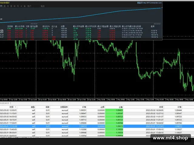Click close price 1.09444

pyautogui.click(x=178, y=110)
